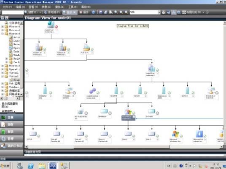This screenshot has width=226, height=169.
Task: Open the 管理 administration pane button
Action: coord(11,139)
